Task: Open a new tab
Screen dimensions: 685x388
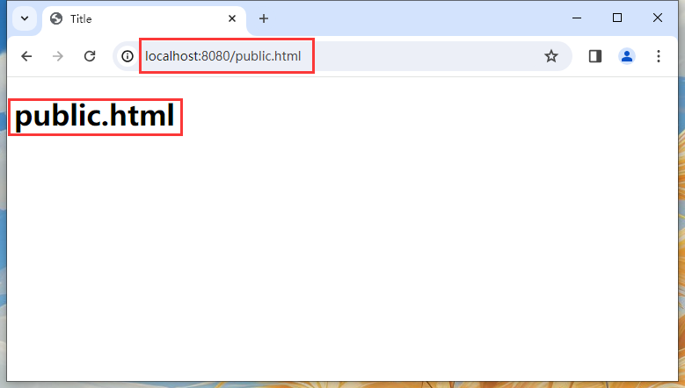Action: click(264, 18)
